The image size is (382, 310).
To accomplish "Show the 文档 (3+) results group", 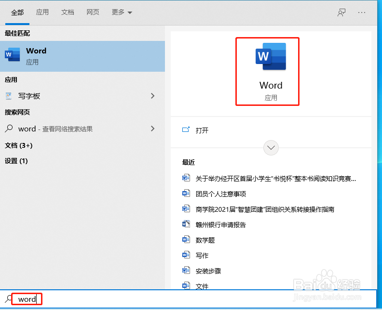I will pos(19,145).
